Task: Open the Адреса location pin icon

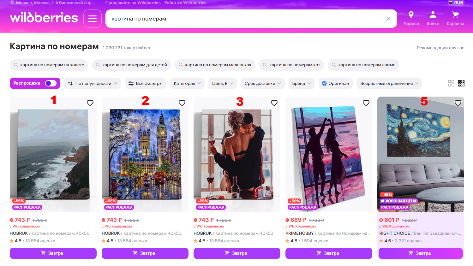Action: pos(411,15)
